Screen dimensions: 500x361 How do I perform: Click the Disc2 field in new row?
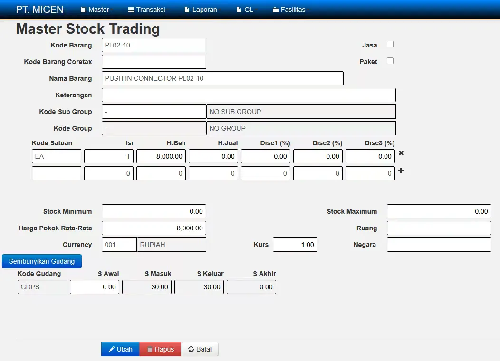point(318,173)
